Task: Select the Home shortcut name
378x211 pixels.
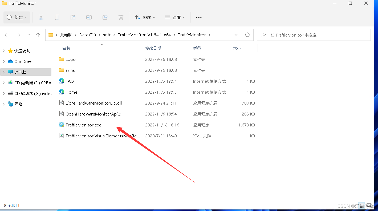Action: click(x=71, y=92)
